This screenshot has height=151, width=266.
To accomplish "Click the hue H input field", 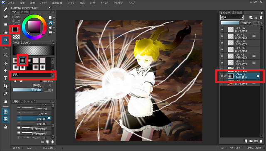I will point(17,17).
